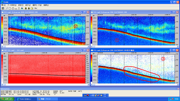Click the スタート Start button

point(7,99)
